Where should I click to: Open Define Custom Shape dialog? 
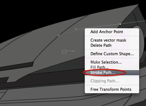[x=112, y=54]
